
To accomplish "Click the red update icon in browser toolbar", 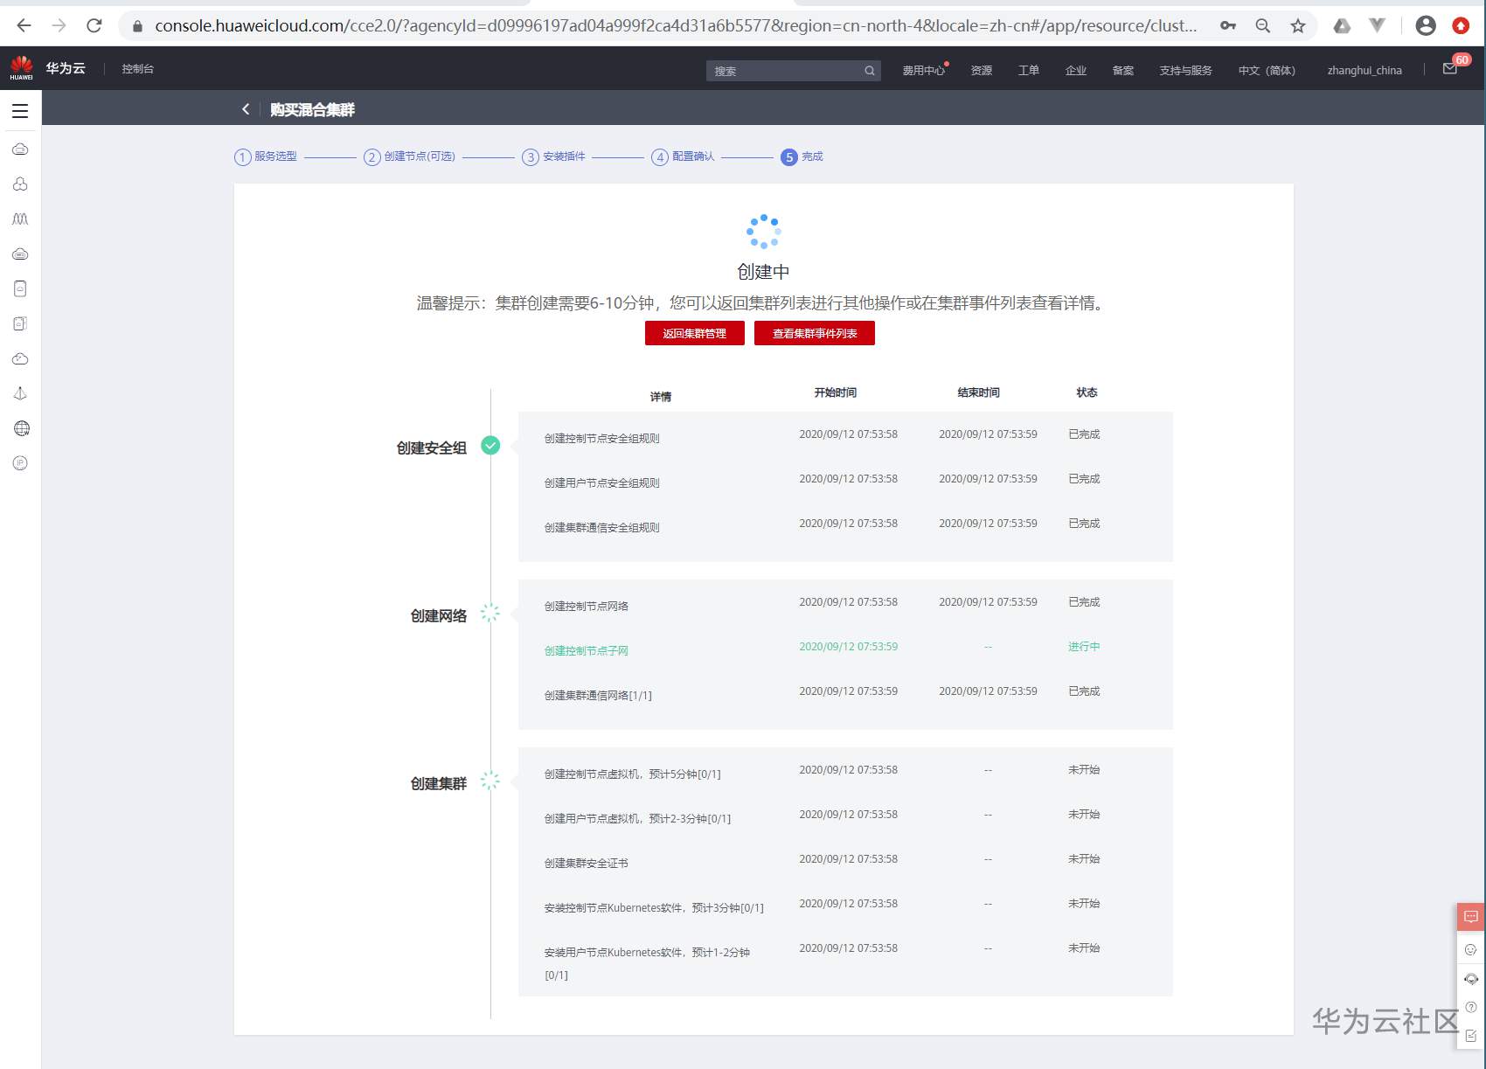I will click(x=1461, y=25).
